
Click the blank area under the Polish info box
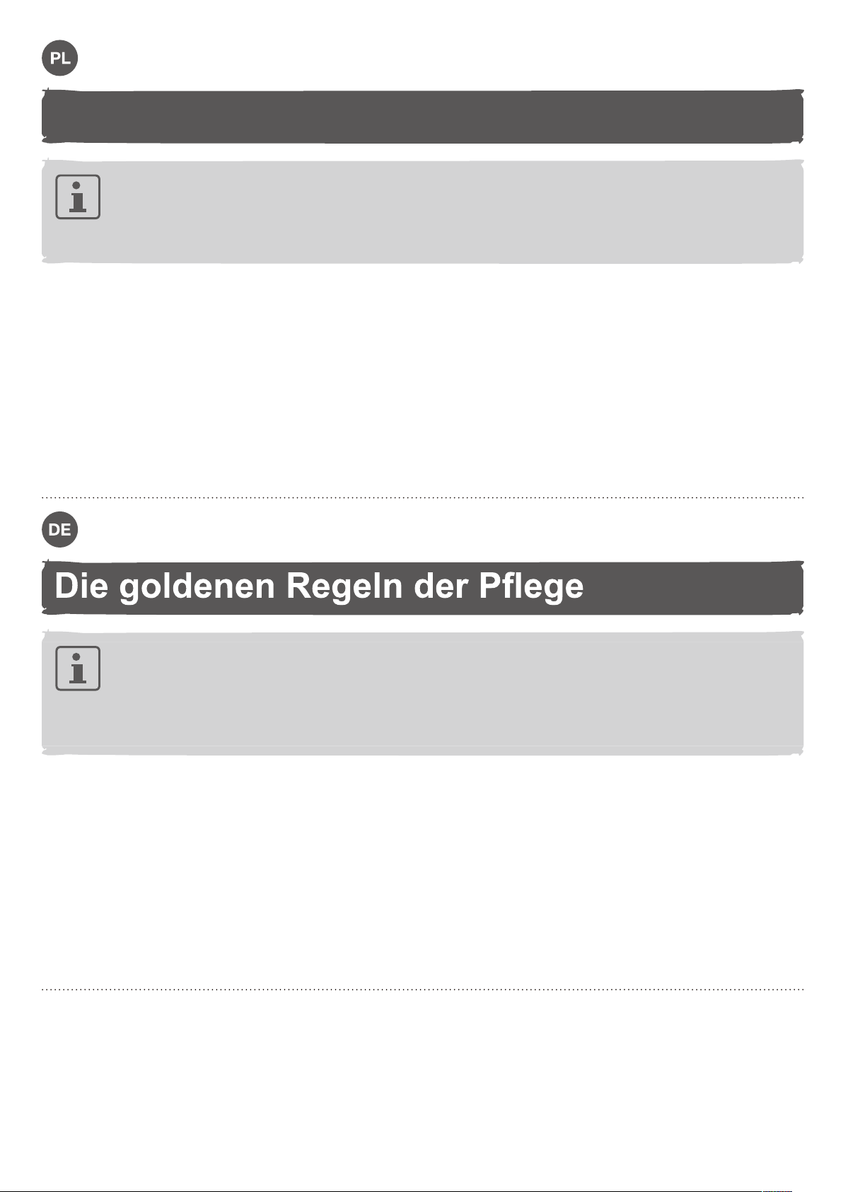(422, 378)
